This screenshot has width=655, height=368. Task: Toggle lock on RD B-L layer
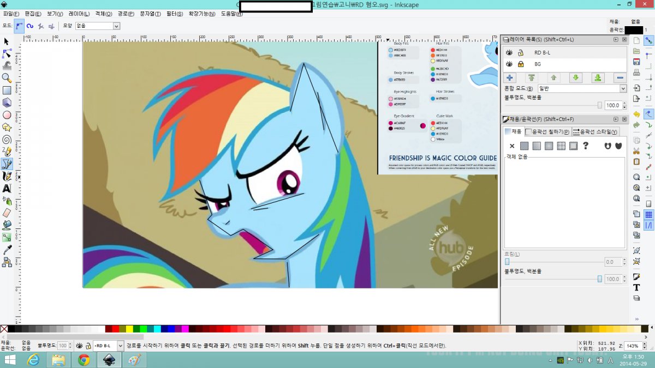pyautogui.click(x=521, y=53)
